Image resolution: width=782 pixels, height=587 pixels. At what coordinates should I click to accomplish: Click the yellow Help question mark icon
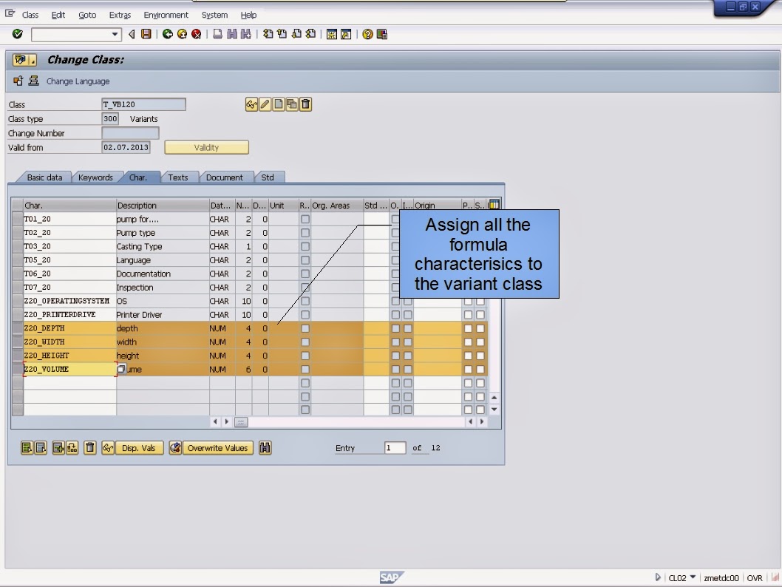(x=367, y=34)
